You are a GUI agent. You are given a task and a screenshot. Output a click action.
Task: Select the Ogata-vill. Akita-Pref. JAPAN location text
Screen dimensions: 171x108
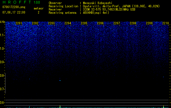pos(121,6)
